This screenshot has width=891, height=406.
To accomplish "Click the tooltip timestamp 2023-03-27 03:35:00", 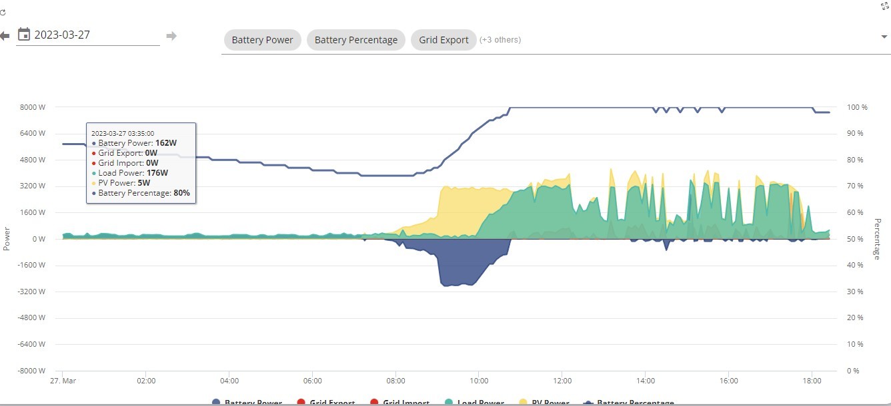I will [123, 133].
